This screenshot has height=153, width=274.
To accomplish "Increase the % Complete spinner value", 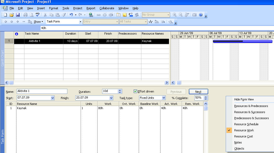I will coord(206,96).
